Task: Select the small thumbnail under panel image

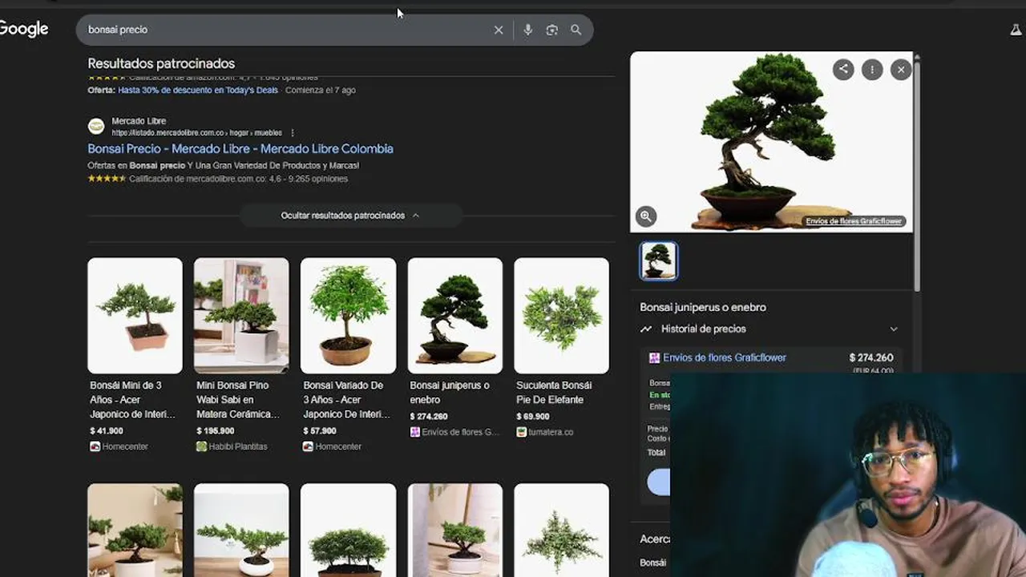Action: (x=658, y=260)
